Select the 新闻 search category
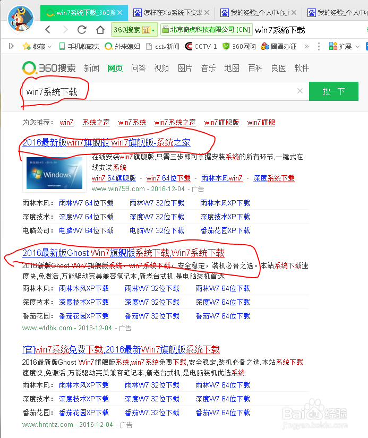The width and height of the screenshot is (368, 438). 92,68
